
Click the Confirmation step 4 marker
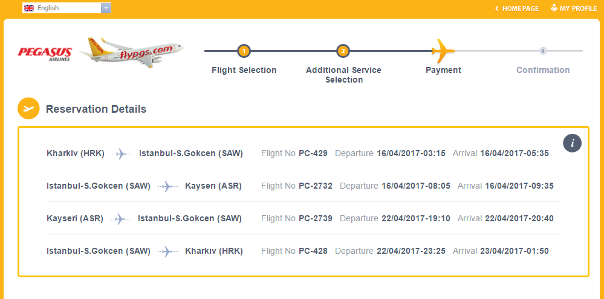point(543,51)
